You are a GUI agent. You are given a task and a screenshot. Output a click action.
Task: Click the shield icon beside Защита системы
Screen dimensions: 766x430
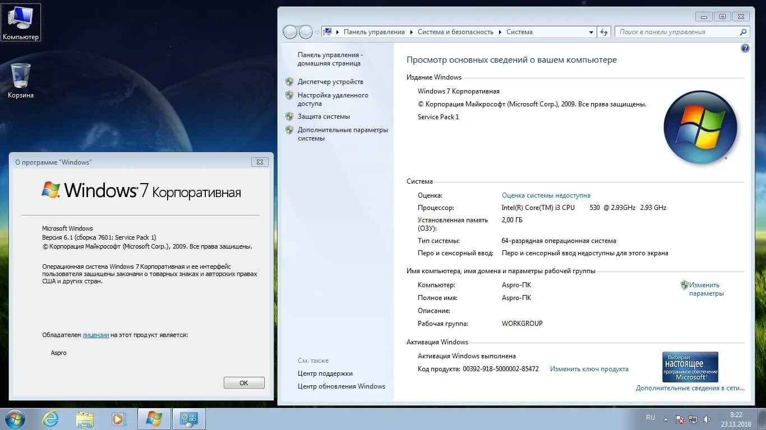[289, 116]
